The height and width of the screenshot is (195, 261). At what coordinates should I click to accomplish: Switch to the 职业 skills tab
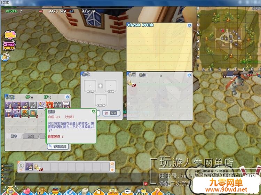31,136
